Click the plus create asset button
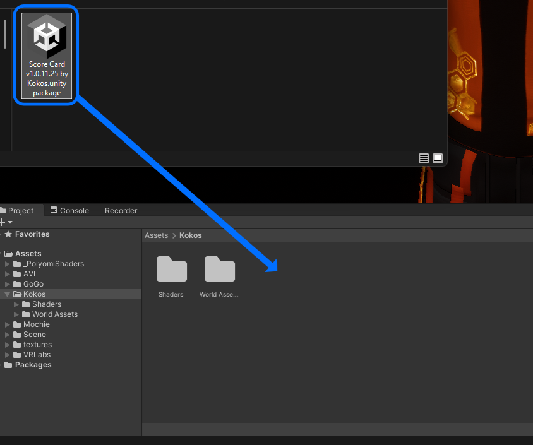 click(x=3, y=222)
